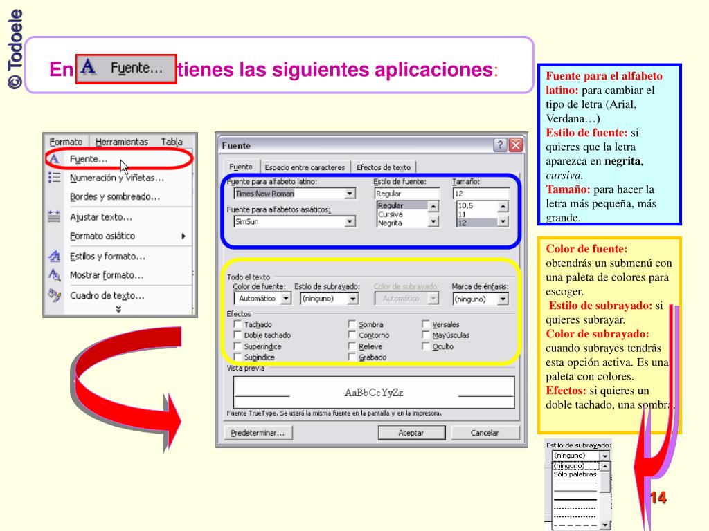Click the Fuente letter A icon in Formato menu
This screenshot has height=531, width=709.
click(x=54, y=159)
